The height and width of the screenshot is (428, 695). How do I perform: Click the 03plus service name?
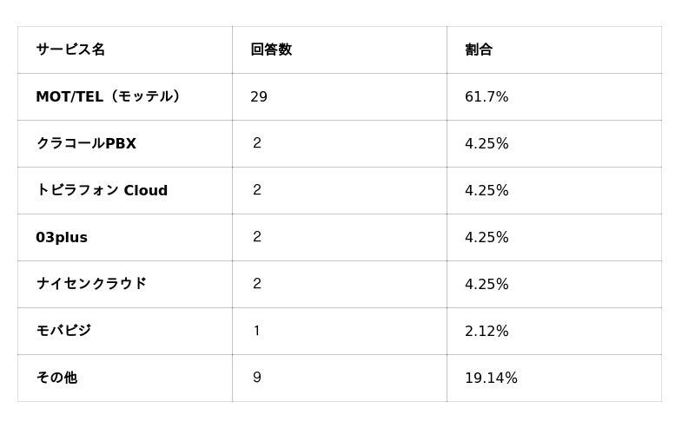(62, 237)
